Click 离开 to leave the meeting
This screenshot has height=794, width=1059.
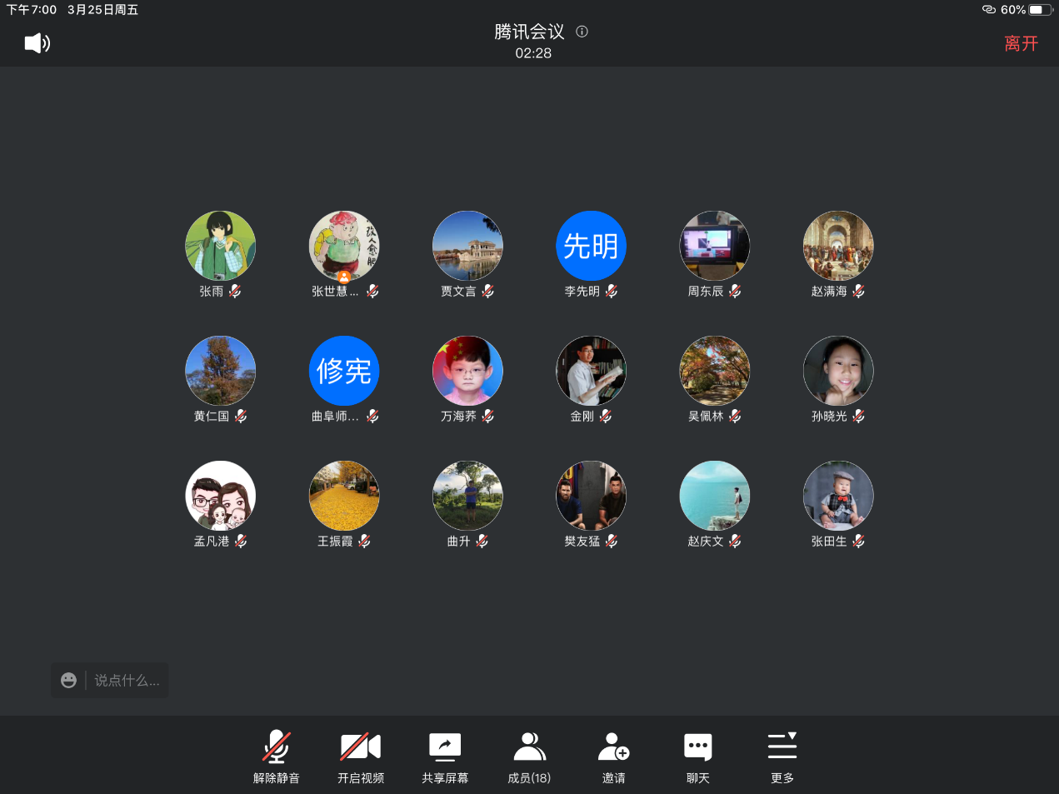tap(1021, 43)
